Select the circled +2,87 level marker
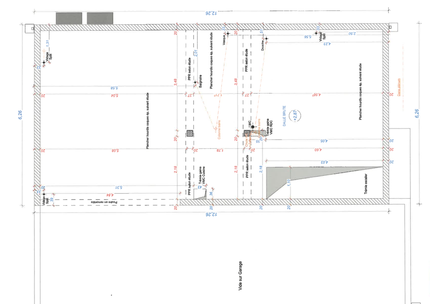430x304 pixels. 296,116
